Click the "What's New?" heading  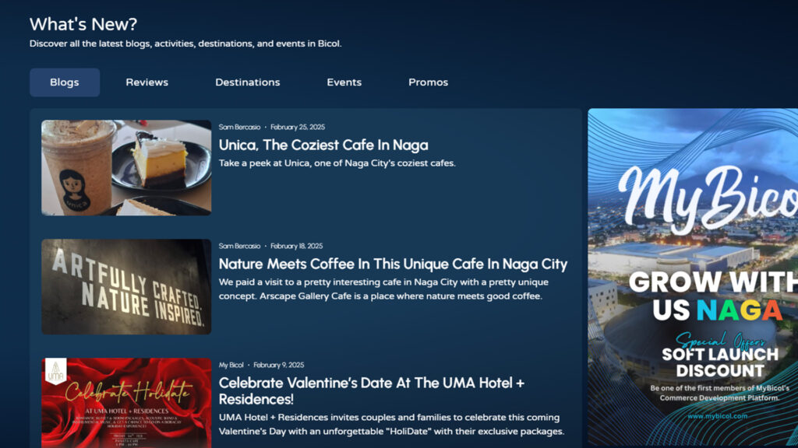point(83,24)
